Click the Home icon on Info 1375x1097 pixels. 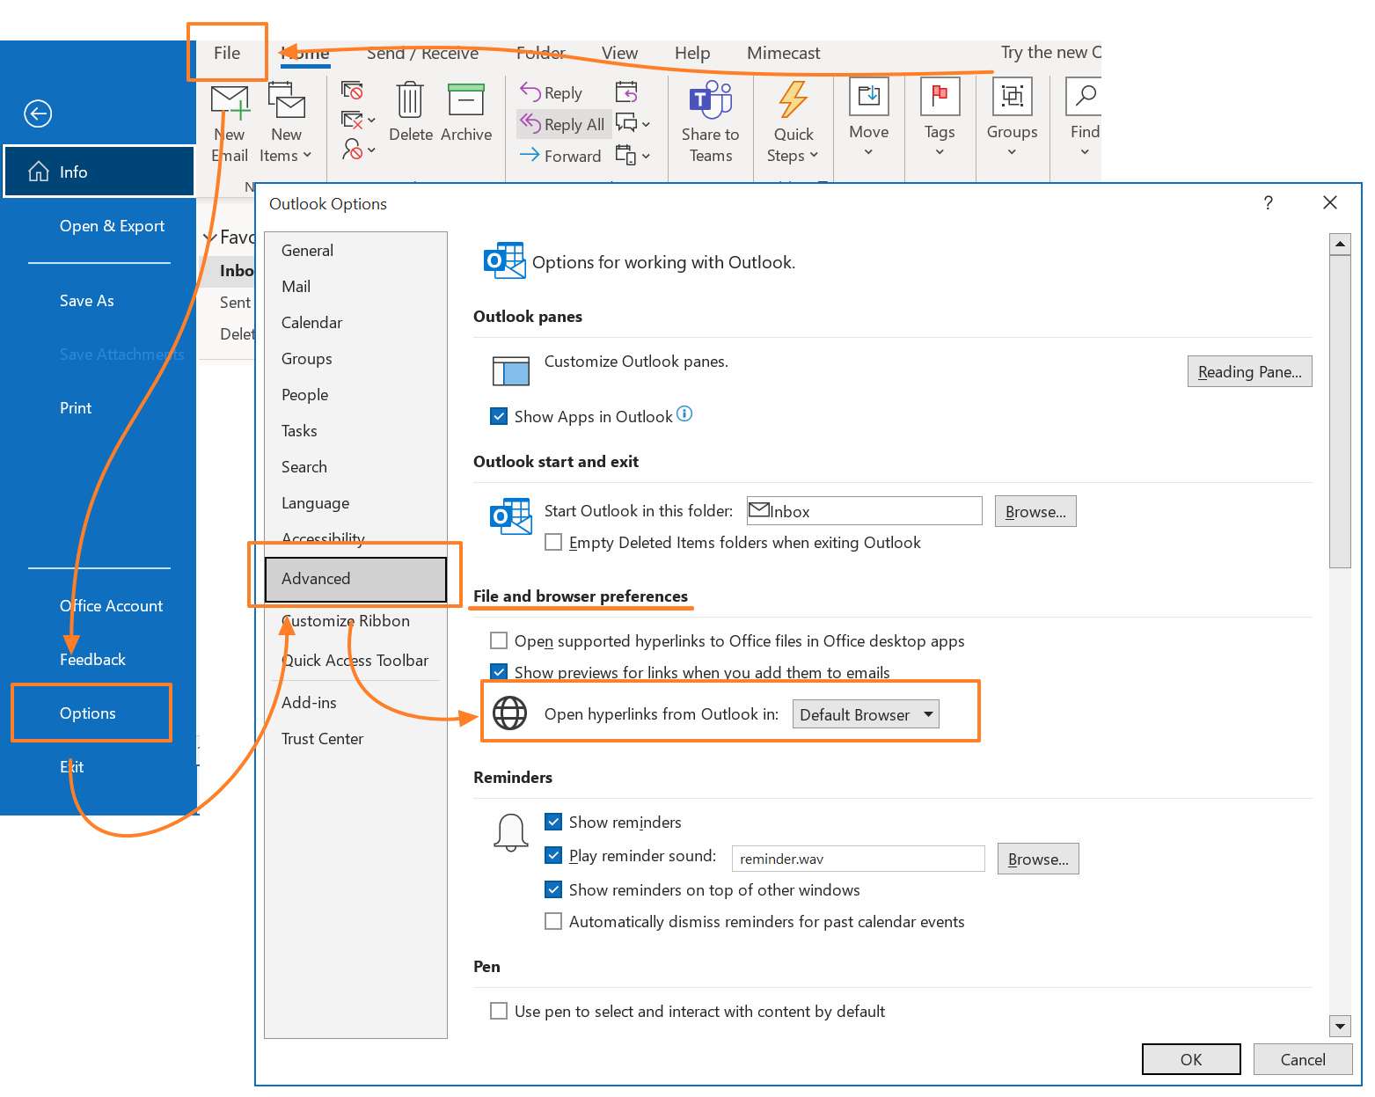coord(38,172)
